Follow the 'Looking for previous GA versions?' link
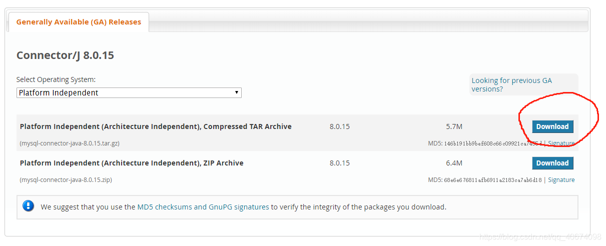The width and height of the screenshot is (606, 246). (511, 84)
